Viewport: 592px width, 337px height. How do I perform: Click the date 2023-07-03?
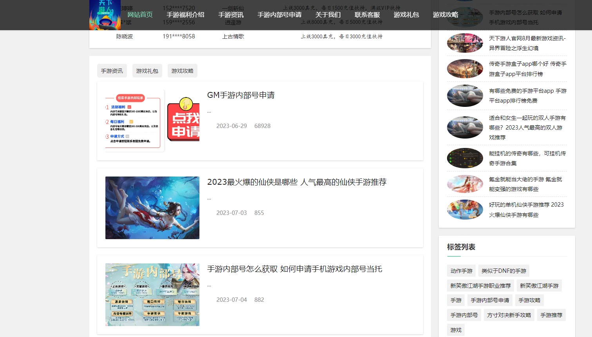coord(232,213)
